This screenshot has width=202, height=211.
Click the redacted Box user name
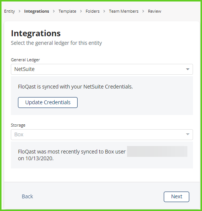(x=157, y=151)
